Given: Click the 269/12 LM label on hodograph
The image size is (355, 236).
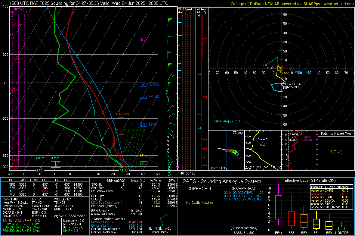Looking at the screenshot, I should click(301, 72).
